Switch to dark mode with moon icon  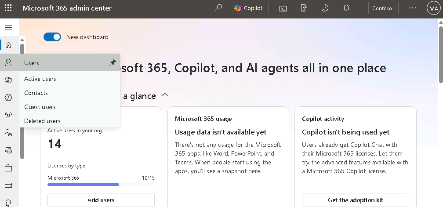tap(325, 8)
